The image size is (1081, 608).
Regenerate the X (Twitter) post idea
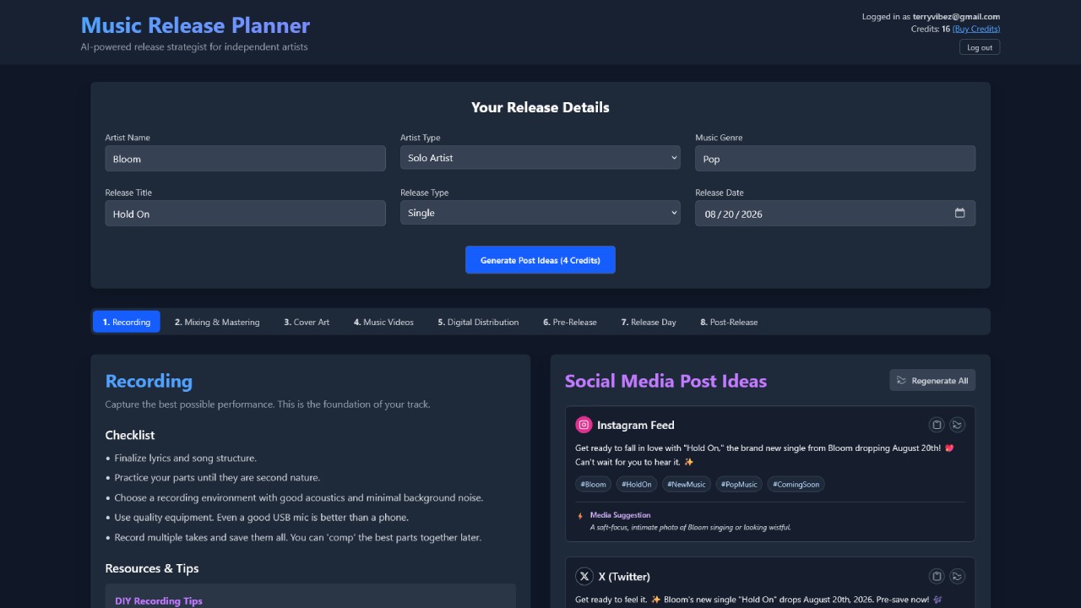(x=957, y=576)
